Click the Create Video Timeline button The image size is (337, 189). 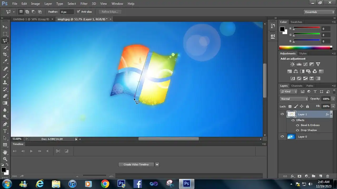tap(136, 165)
